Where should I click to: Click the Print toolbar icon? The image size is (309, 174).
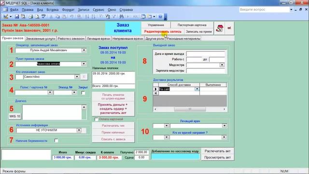(30, 16)
